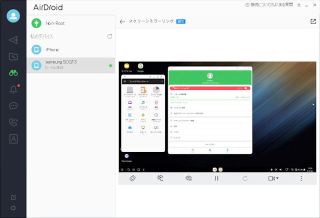
Task: Click the mirrored taskbar home button
Action: (139, 169)
